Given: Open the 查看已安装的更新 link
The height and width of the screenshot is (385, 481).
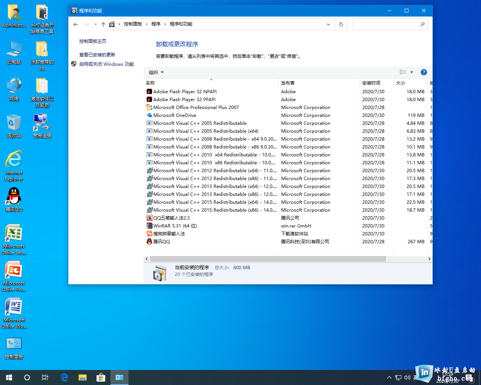Looking at the screenshot, I should pos(97,55).
